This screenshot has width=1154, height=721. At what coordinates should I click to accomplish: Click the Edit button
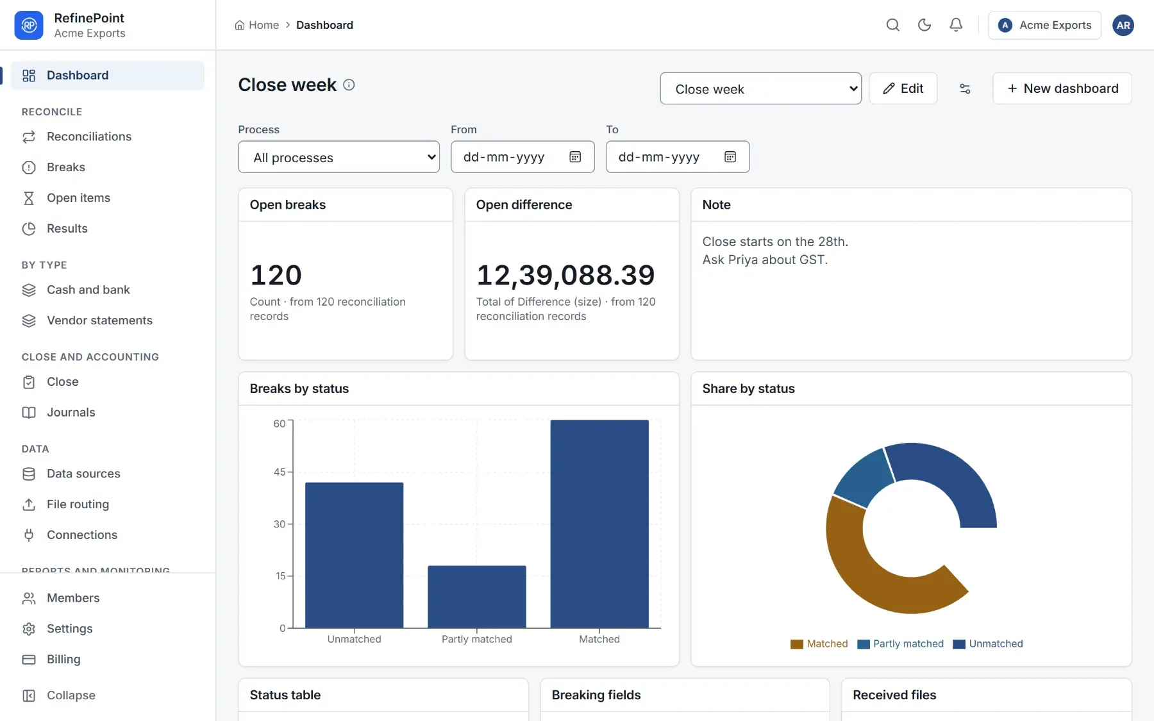tap(903, 88)
